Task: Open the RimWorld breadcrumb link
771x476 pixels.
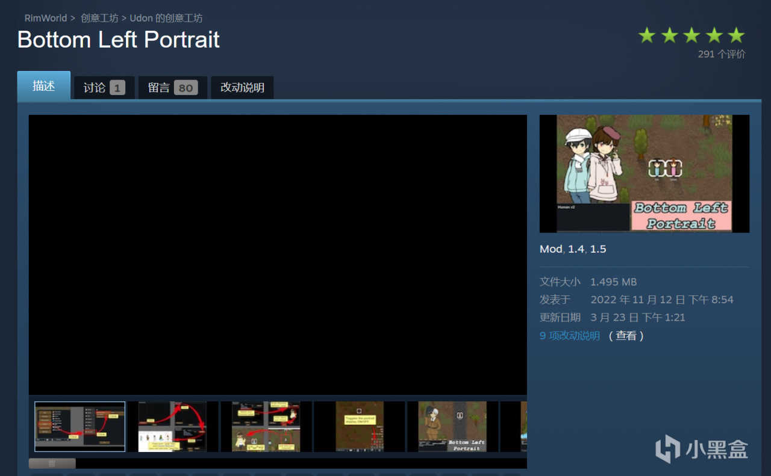Action: coord(46,18)
